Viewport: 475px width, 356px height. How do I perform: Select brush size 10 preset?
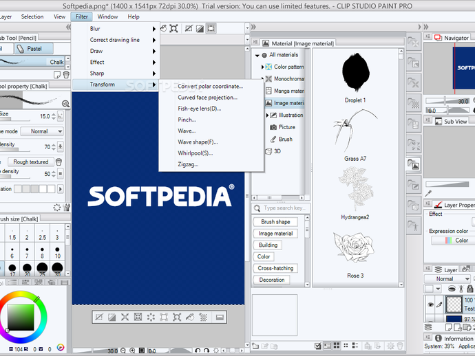(57, 252)
